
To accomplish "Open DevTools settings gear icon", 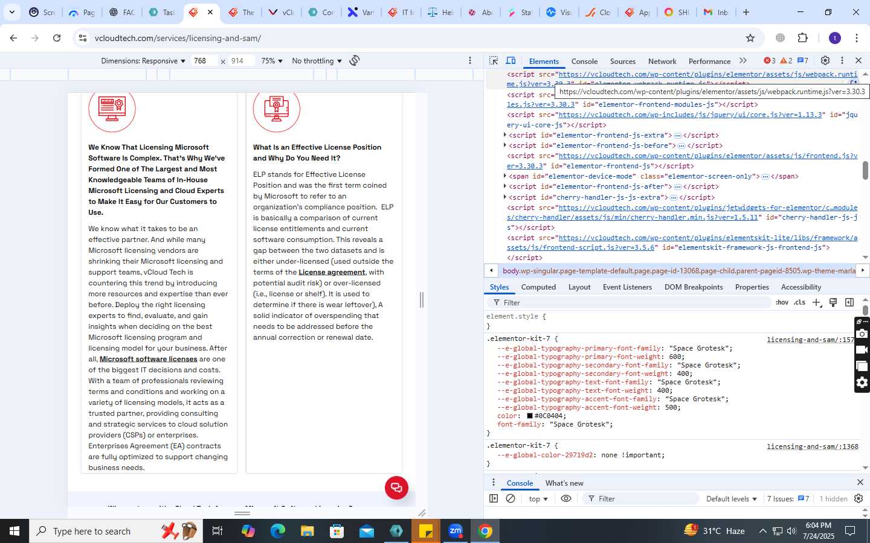I will [x=825, y=61].
